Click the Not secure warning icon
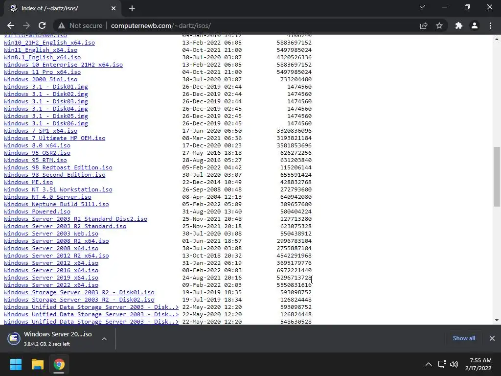Image resolution: width=501 pixels, height=376 pixels. [x=62, y=25]
